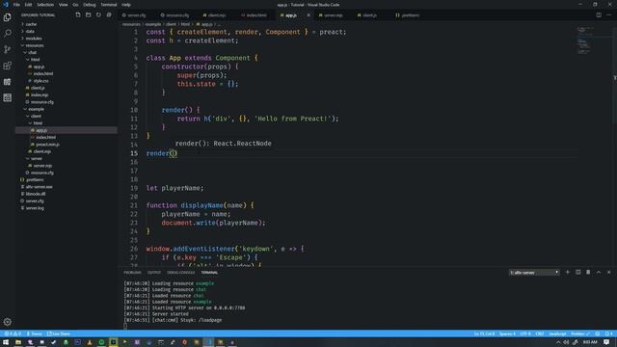The height and width of the screenshot is (347, 617).
Task: Collapse the server folder in Explorer
Action: tap(37, 158)
